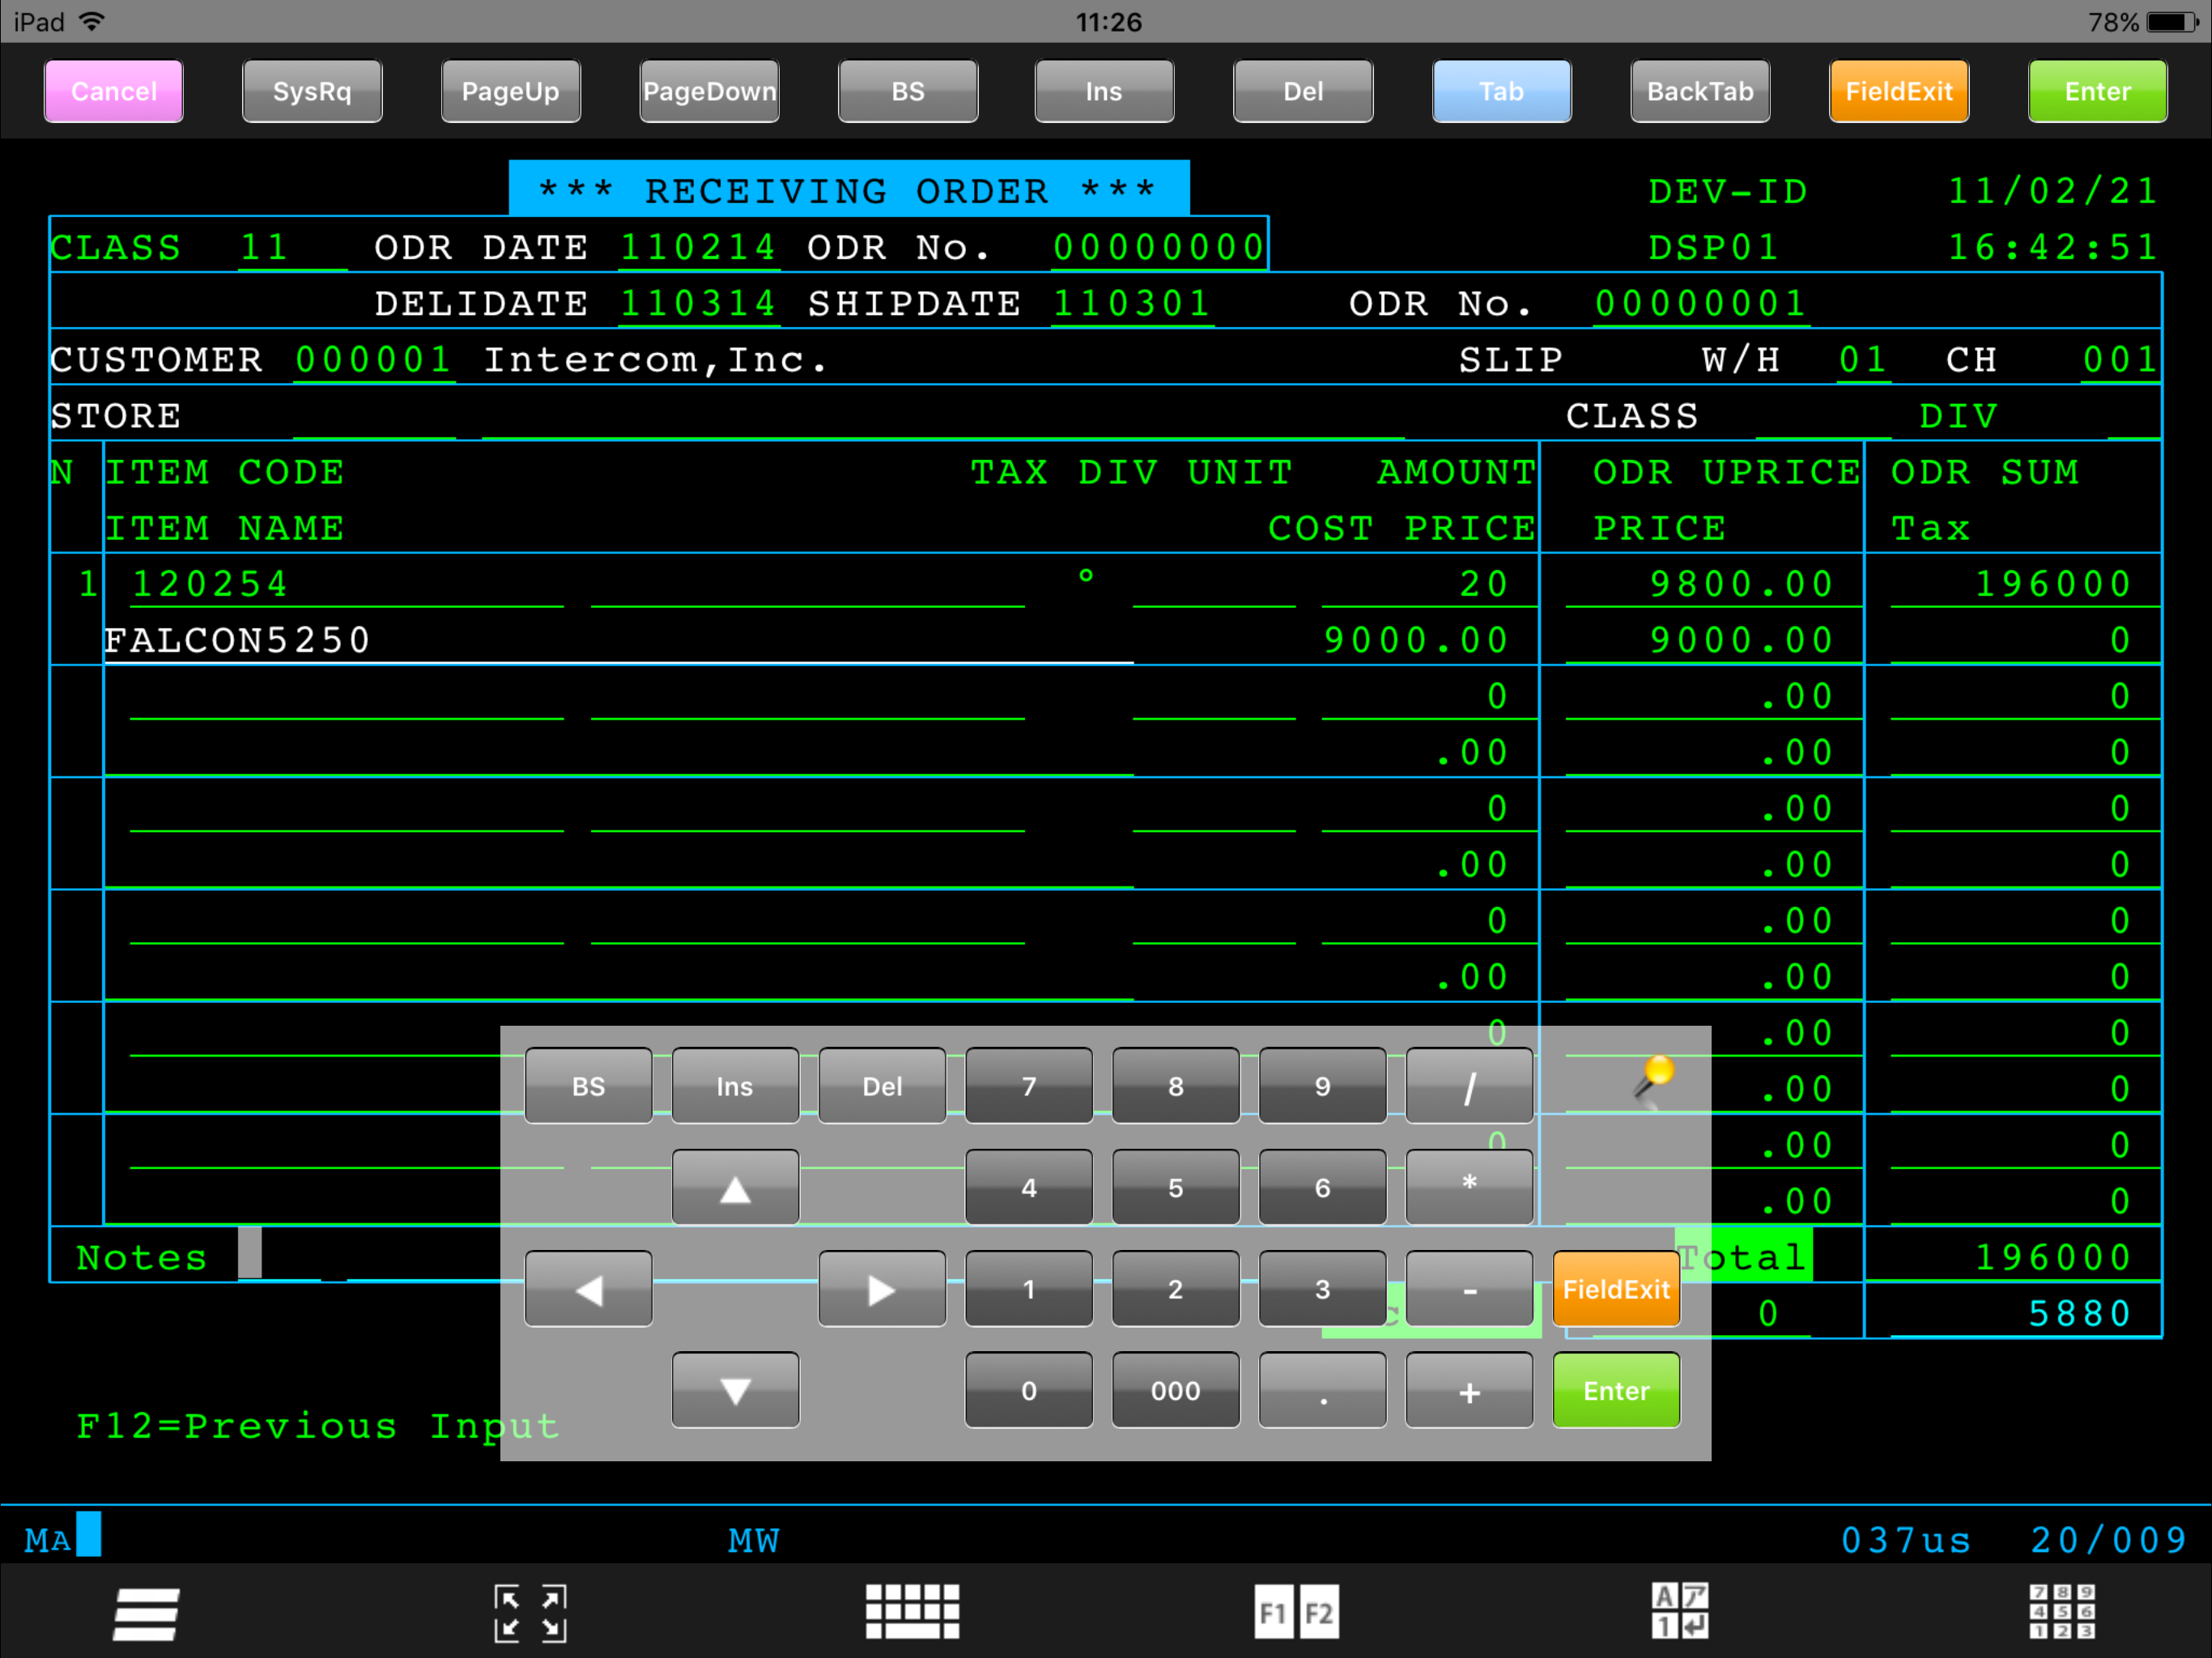This screenshot has height=1658, width=2212.
Task: Tap the pink Cancel button
Action: tap(114, 91)
